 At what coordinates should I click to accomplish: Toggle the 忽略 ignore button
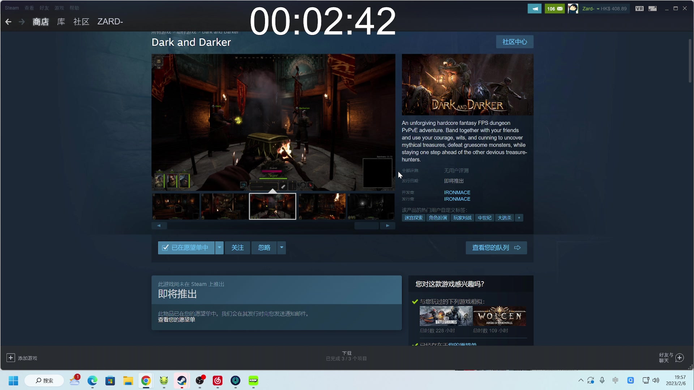click(264, 248)
